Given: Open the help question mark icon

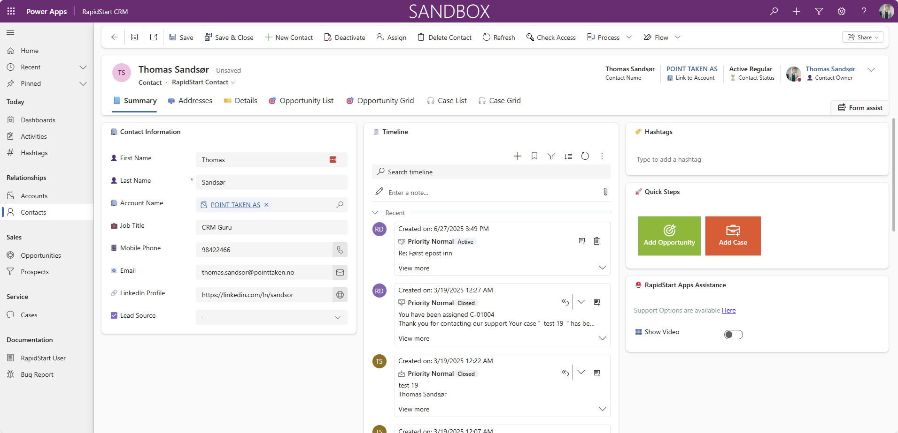Looking at the screenshot, I should click(x=864, y=11).
